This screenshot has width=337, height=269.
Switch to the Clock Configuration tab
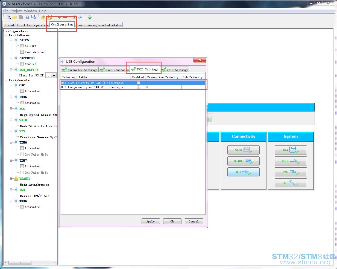point(32,25)
